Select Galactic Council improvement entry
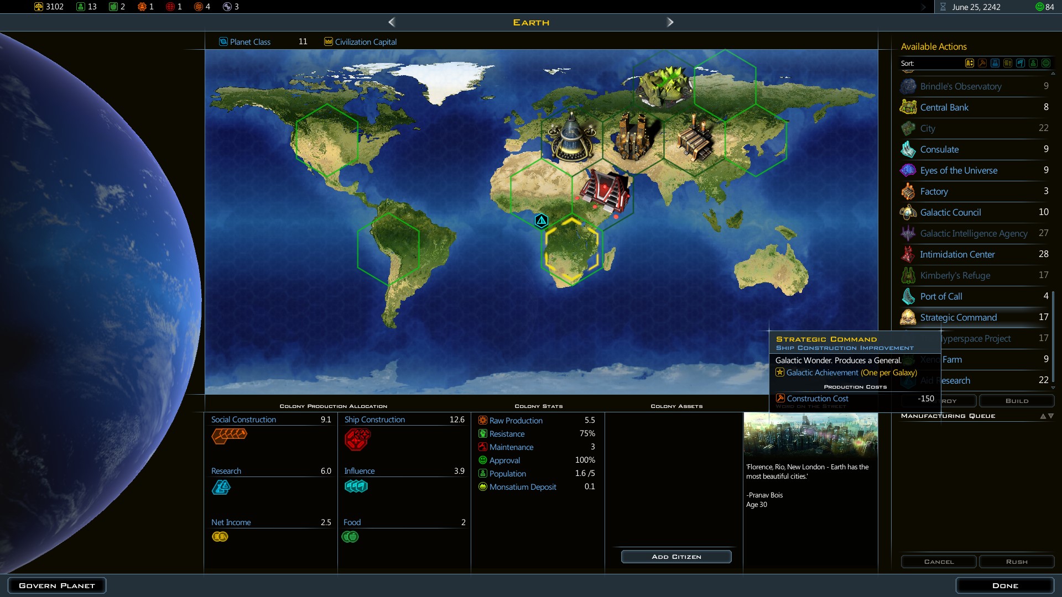Image resolution: width=1062 pixels, height=597 pixels. pyautogui.click(x=950, y=212)
